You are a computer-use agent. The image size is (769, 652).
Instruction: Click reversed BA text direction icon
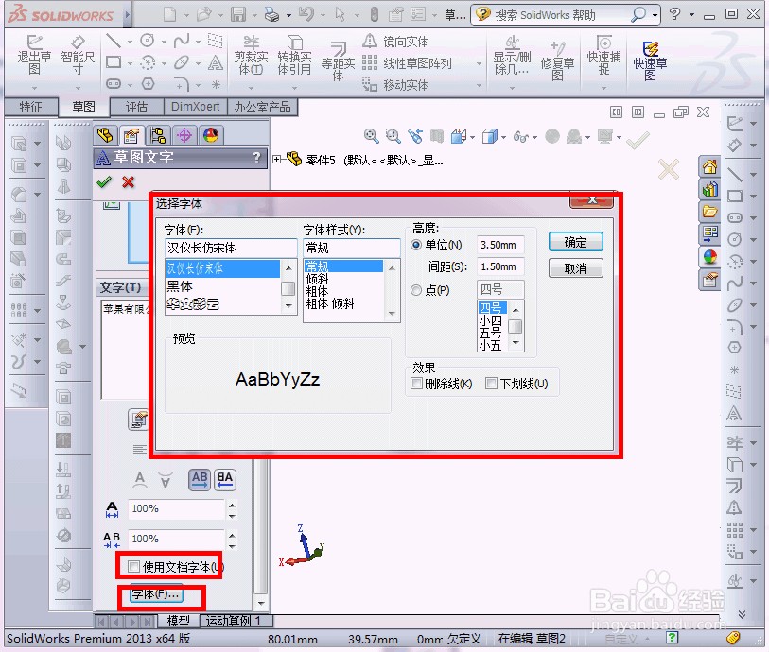click(225, 480)
